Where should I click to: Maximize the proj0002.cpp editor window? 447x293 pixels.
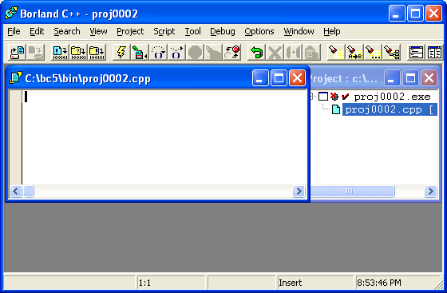click(279, 78)
